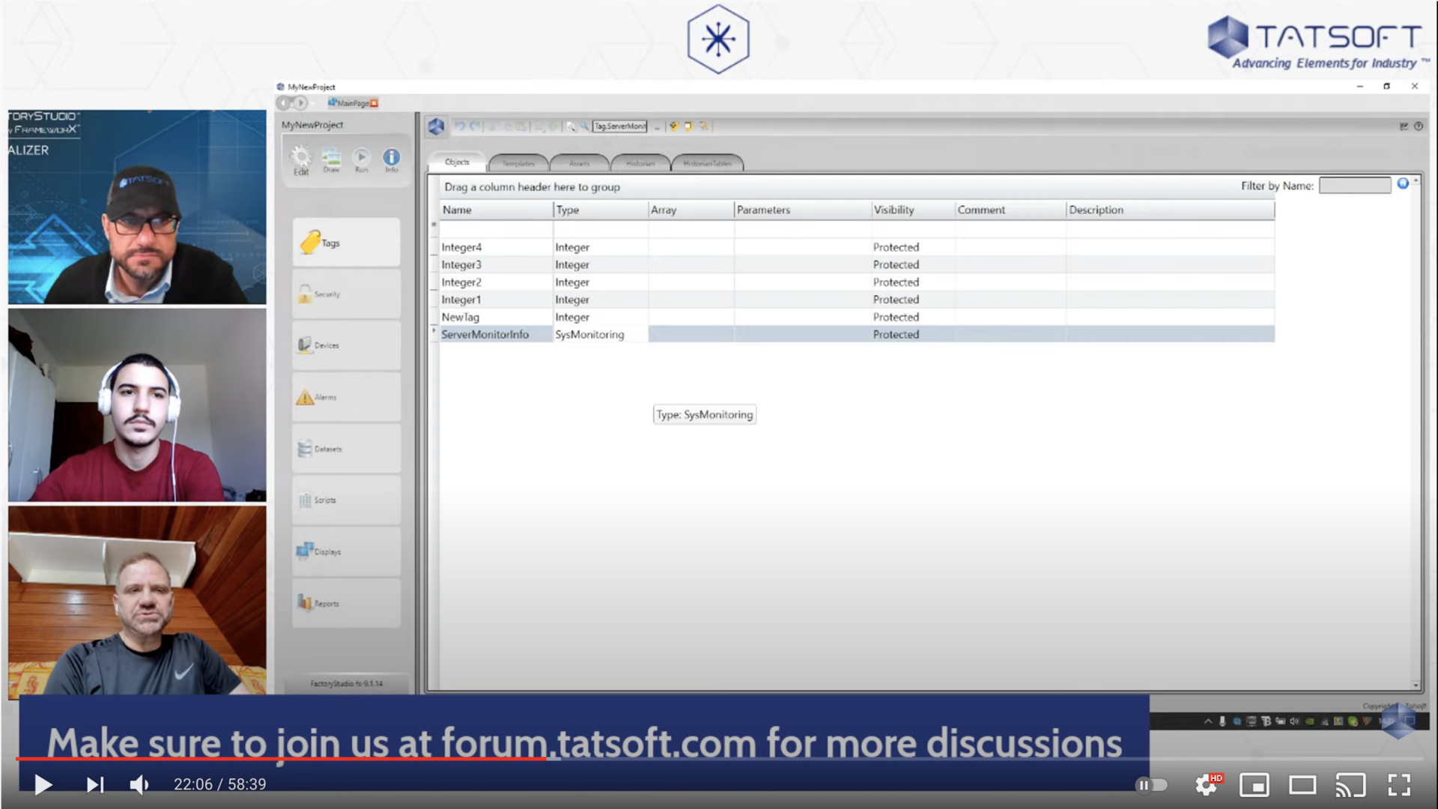Screen dimensions: 1438x809
Task: Click the Redo arrow in the toolbar
Action: 474,127
